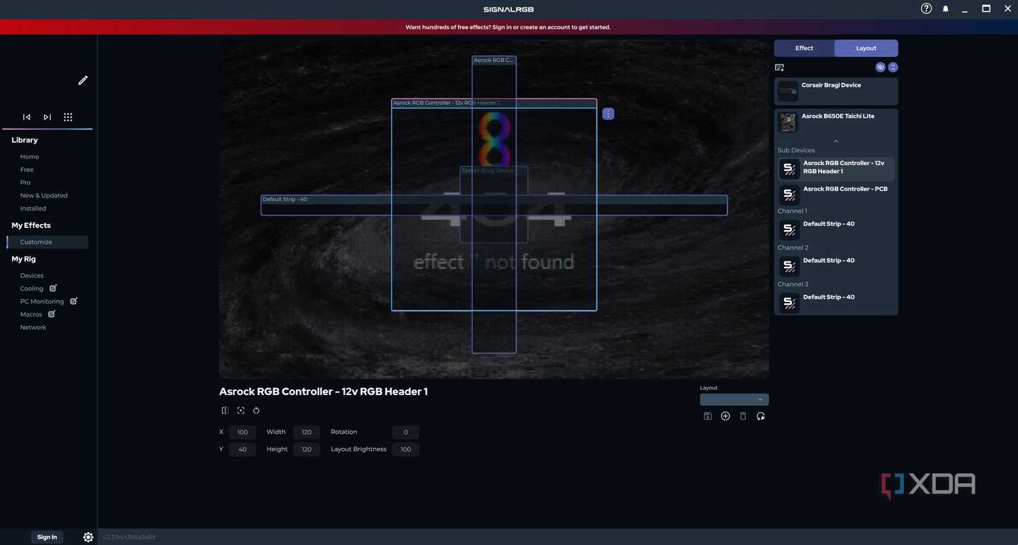Select Asrock RGB Controller - PCB sub device
1018x545 pixels.
coord(836,194)
